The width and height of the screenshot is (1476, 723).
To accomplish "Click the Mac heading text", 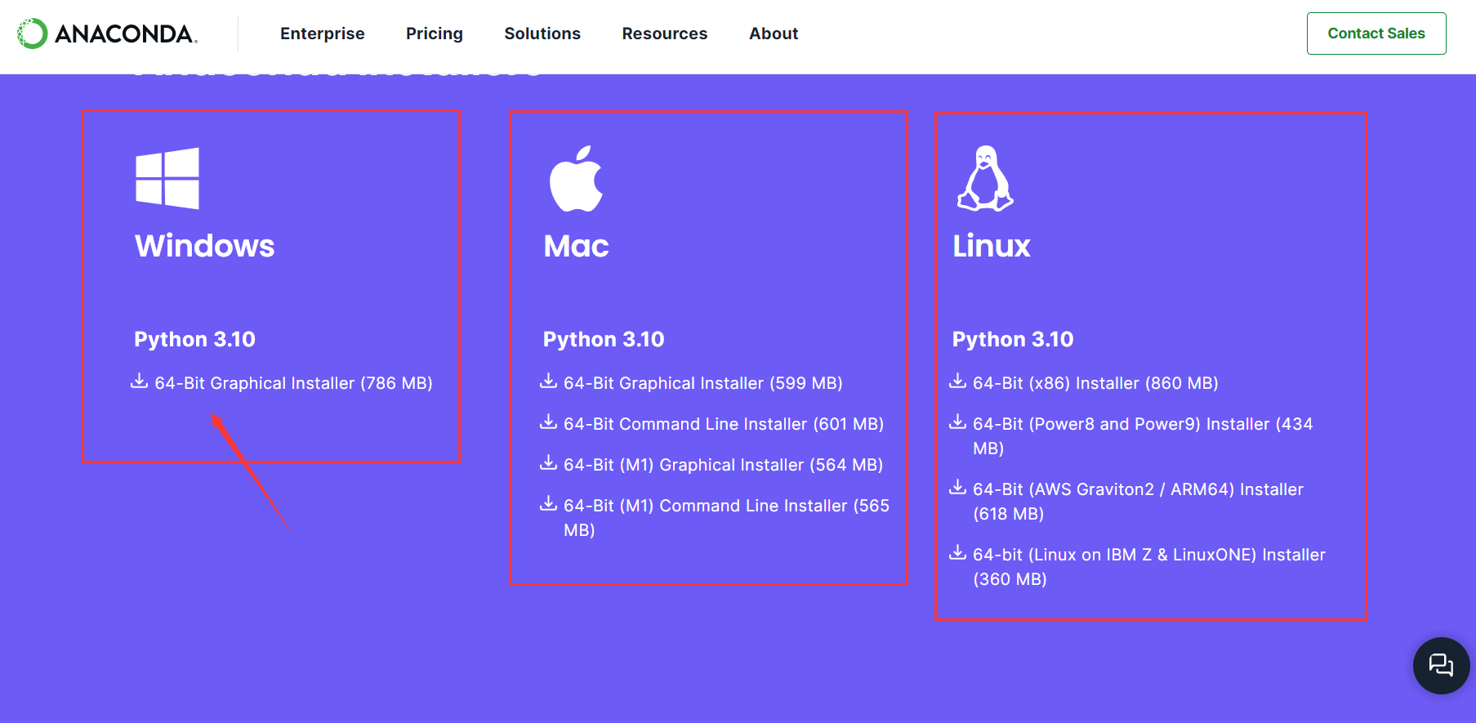I will tap(576, 246).
